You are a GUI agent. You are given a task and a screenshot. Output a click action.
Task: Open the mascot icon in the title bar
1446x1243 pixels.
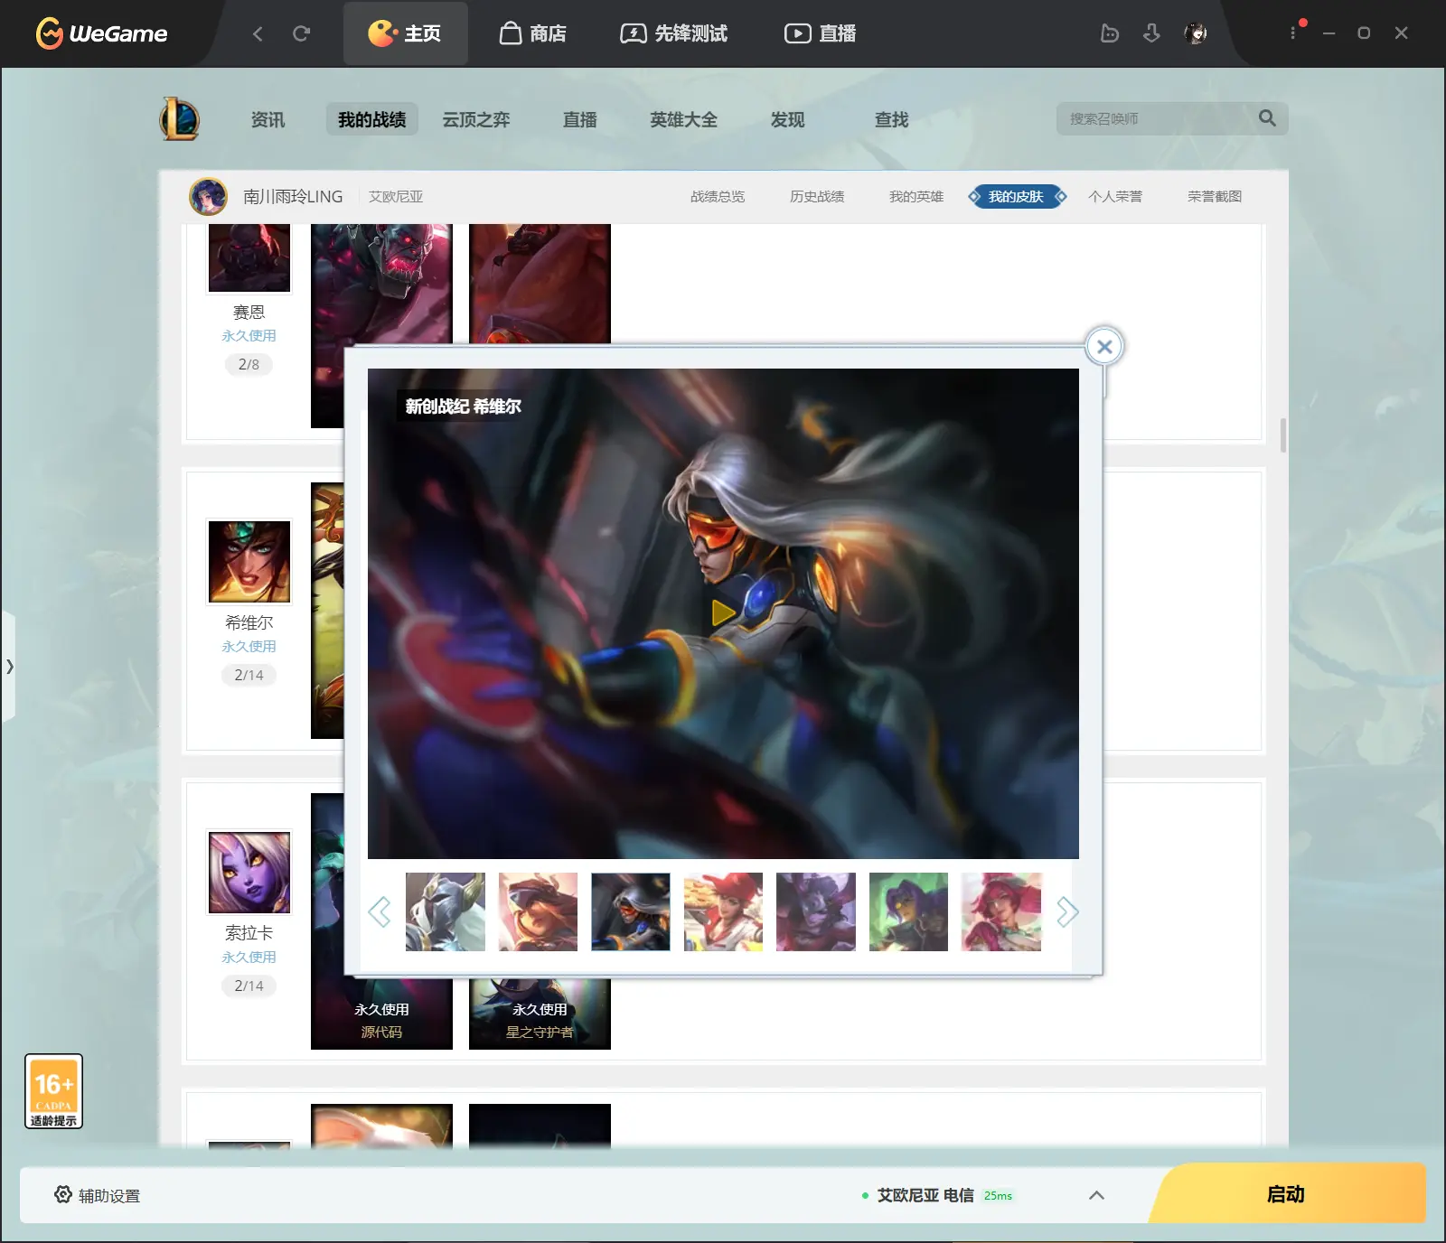pyautogui.click(x=1109, y=33)
